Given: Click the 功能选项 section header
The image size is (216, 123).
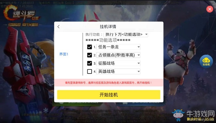Looking at the screenshot, I should tap(108, 40).
